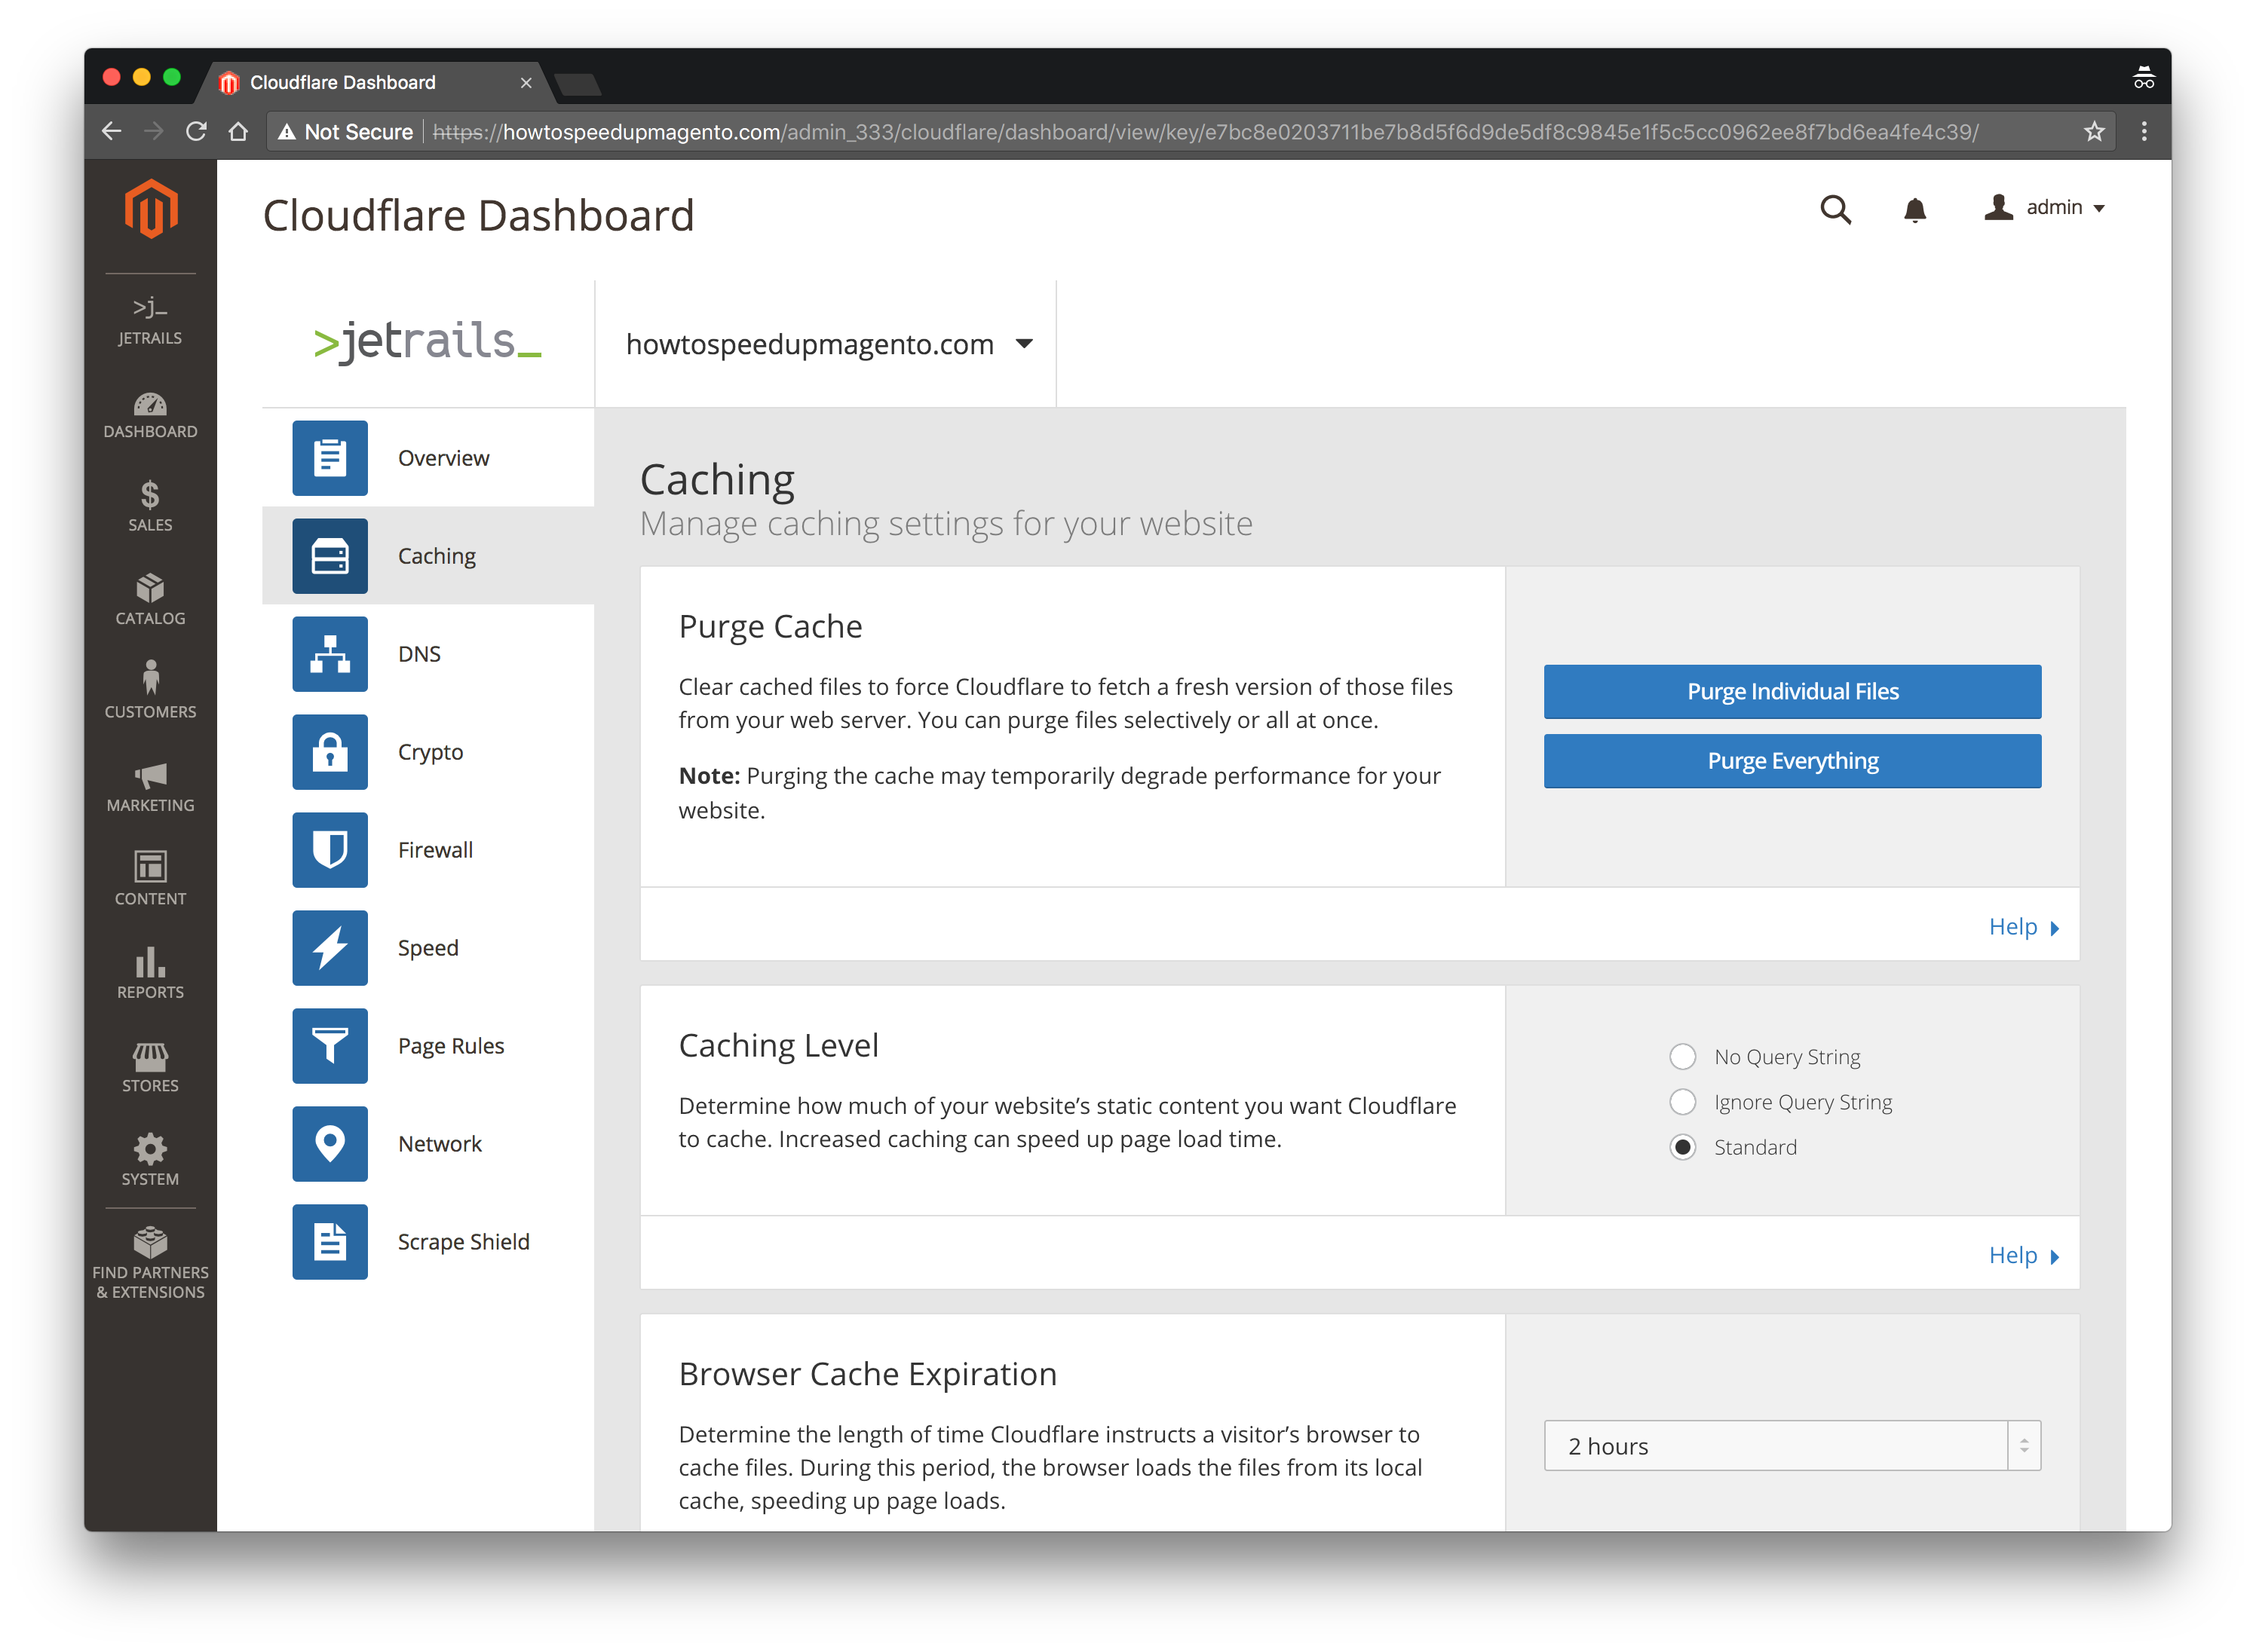This screenshot has height=1652, width=2256.
Task: Select No Query String caching level
Action: coord(1683,1056)
